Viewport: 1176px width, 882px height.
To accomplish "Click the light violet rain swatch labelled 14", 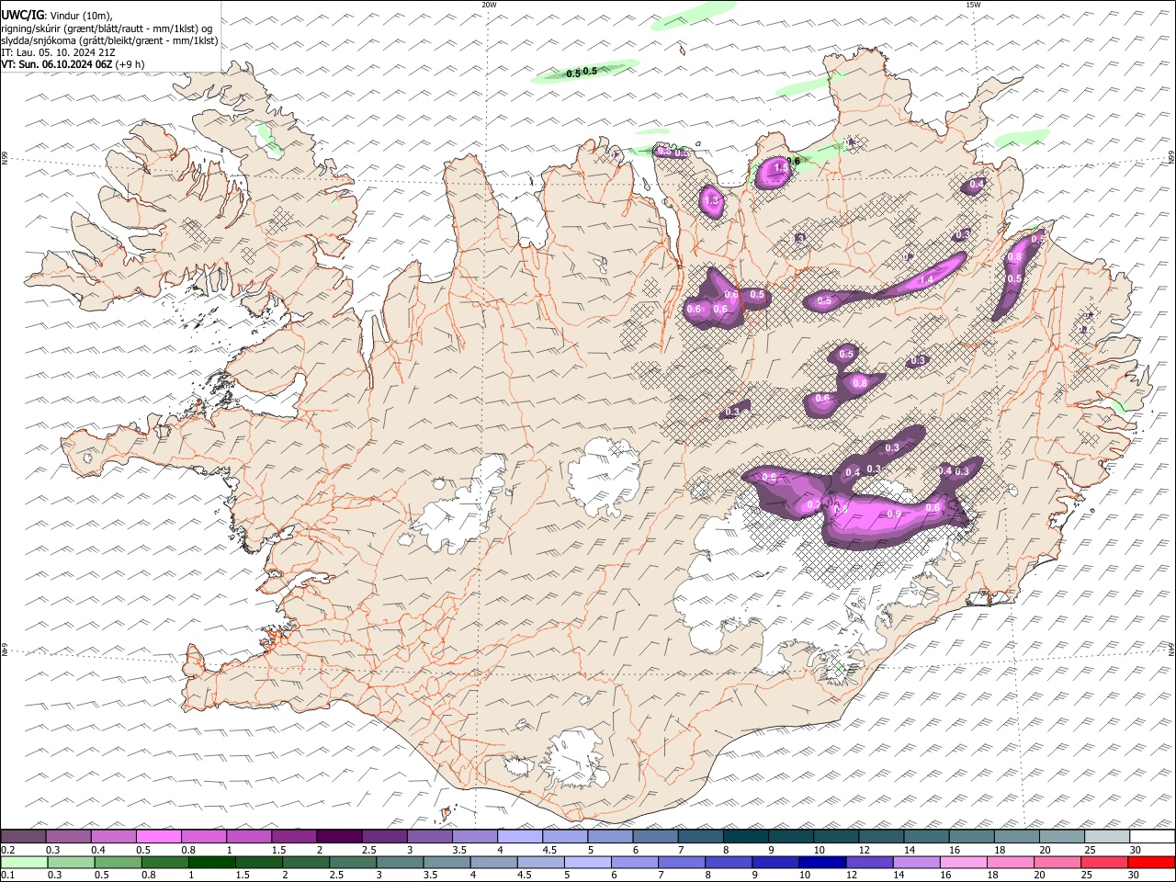I will point(917,862).
